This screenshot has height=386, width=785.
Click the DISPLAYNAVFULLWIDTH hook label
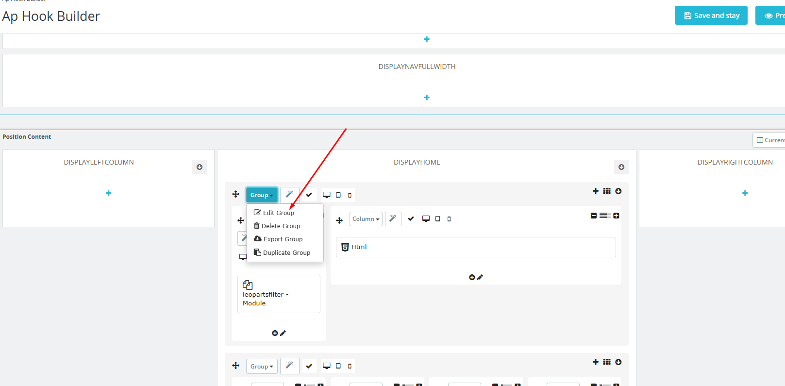(417, 67)
